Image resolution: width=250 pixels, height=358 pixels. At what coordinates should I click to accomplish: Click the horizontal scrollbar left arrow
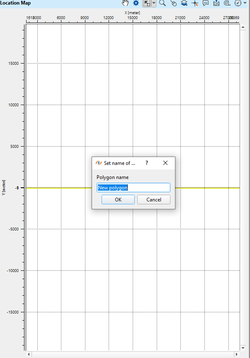(x=29, y=354)
